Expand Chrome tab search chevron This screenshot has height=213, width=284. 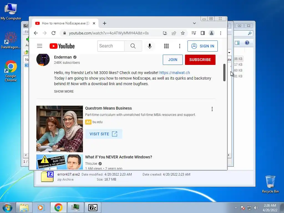[x=194, y=23]
